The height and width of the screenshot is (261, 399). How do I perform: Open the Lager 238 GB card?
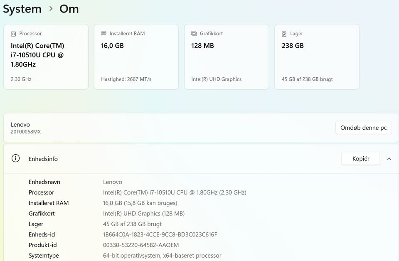(317, 57)
